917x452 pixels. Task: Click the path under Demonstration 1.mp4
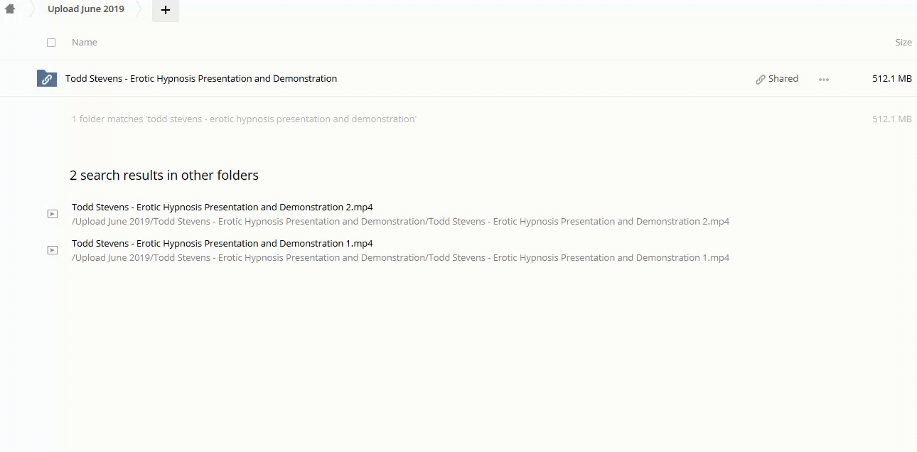[x=400, y=258]
